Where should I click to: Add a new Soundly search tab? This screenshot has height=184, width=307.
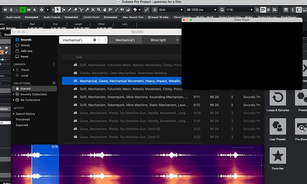point(178,40)
